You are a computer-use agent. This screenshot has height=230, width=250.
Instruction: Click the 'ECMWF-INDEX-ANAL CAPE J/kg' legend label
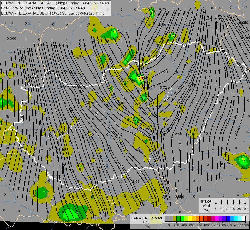point(147,222)
